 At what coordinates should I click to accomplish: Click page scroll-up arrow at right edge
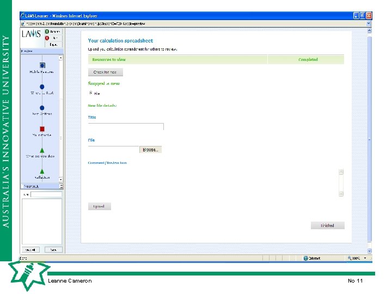point(370,30)
